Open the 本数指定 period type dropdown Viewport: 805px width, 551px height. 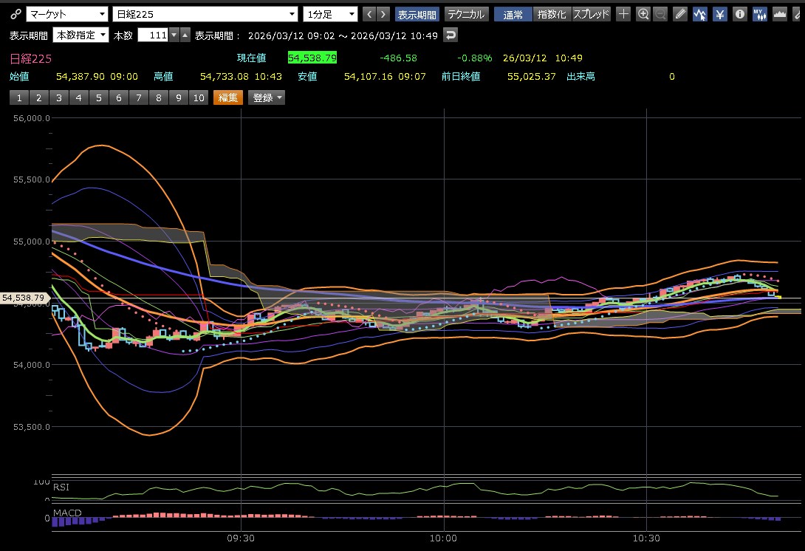pyautogui.click(x=81, y=35)
